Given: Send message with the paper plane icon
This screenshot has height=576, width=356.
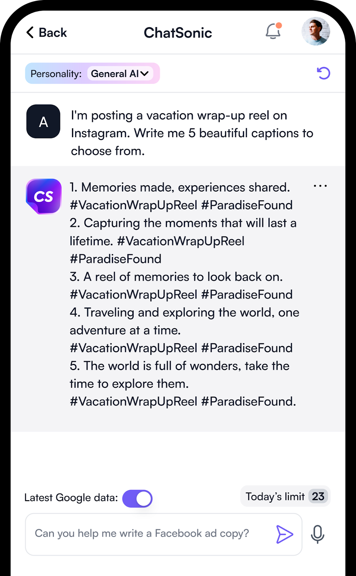Looking at the screenshot, I should coord(284,534).
